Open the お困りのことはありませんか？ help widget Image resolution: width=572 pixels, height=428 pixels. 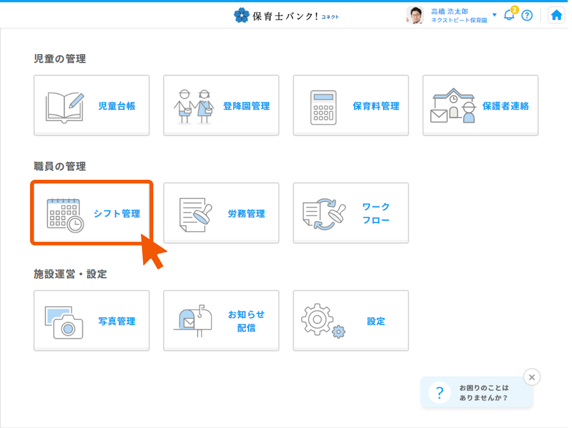click(476, 393)
